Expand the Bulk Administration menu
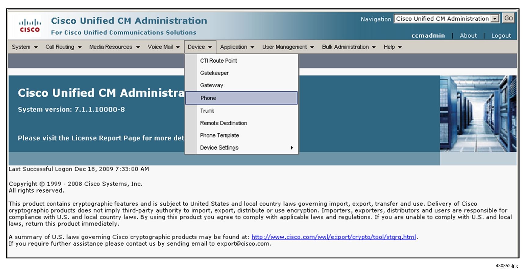The width and height of the screenshot is (525, 275). [348, 47]
